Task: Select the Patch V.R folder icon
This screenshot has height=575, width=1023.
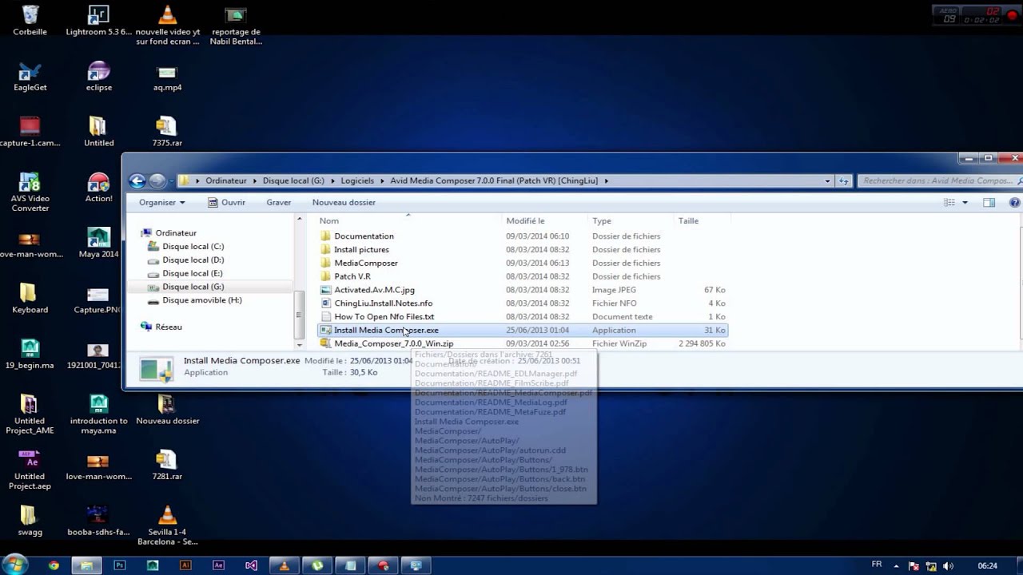Action: click(x=325, y=276)
